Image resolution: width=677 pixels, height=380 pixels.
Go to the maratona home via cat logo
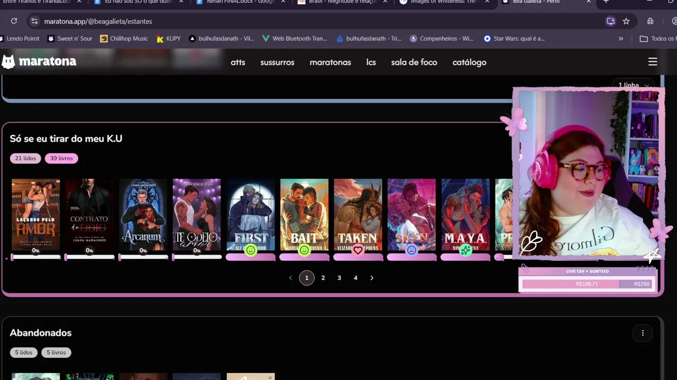click(x=8, y=62)
